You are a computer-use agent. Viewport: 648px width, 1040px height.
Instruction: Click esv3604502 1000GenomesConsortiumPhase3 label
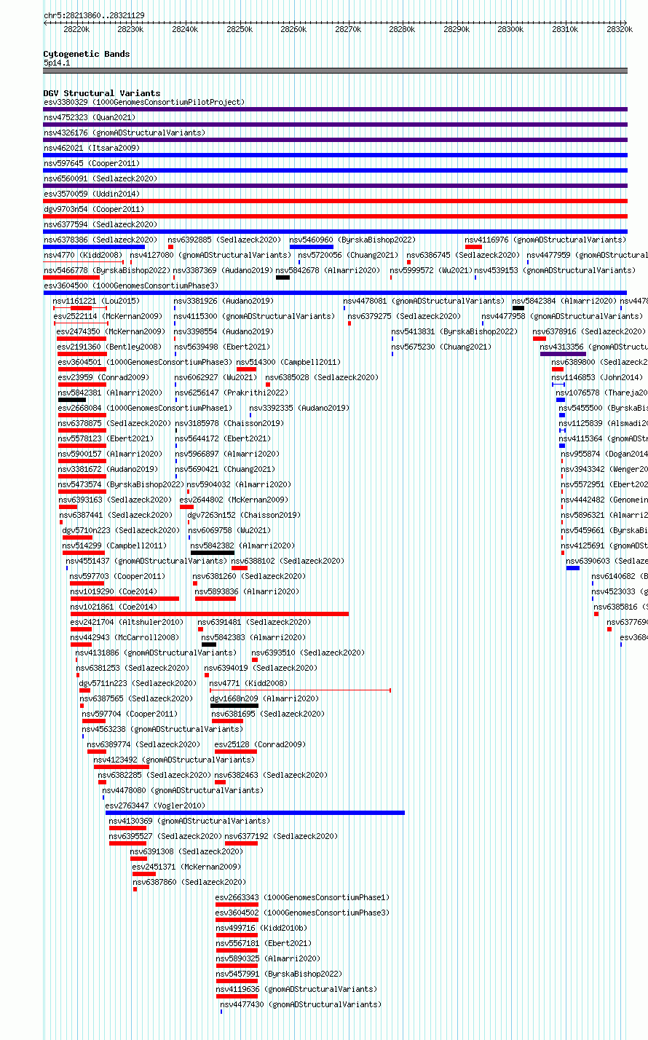[x=303, y=913]
